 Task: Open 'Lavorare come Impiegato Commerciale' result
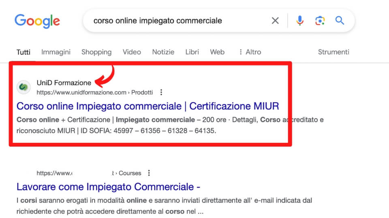coord(109,187)
